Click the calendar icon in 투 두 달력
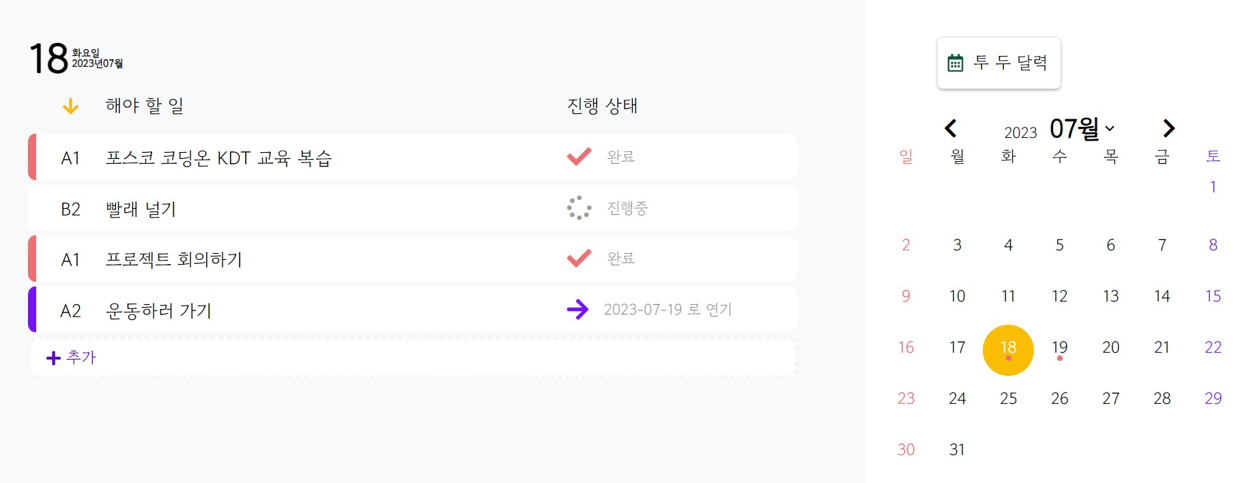 955,63
